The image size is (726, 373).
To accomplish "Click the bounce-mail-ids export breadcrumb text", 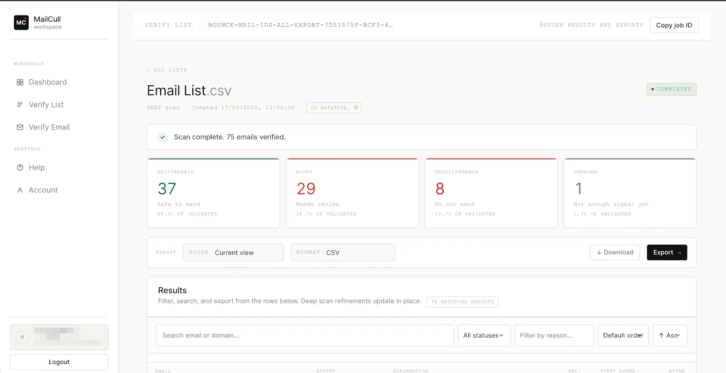I will 300,25.
